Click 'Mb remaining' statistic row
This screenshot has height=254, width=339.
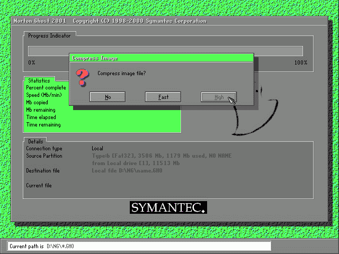(41, 110)
